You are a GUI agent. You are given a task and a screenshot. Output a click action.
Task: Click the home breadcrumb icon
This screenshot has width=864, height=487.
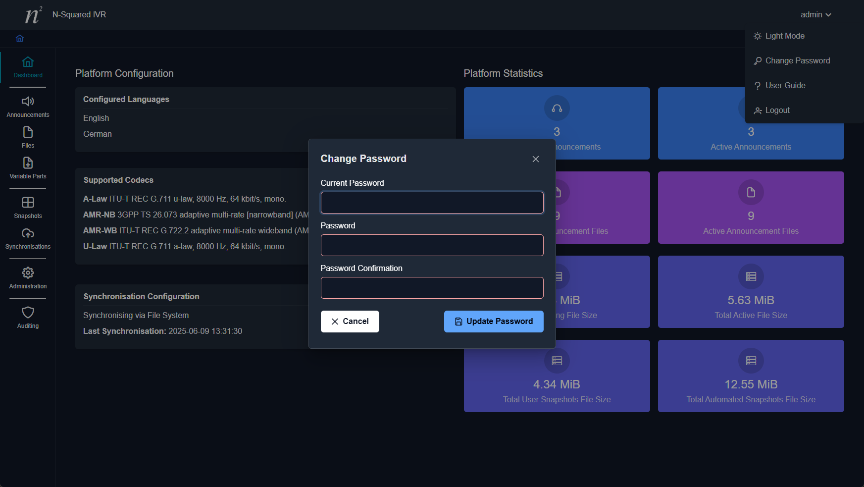tap(20, 39)
